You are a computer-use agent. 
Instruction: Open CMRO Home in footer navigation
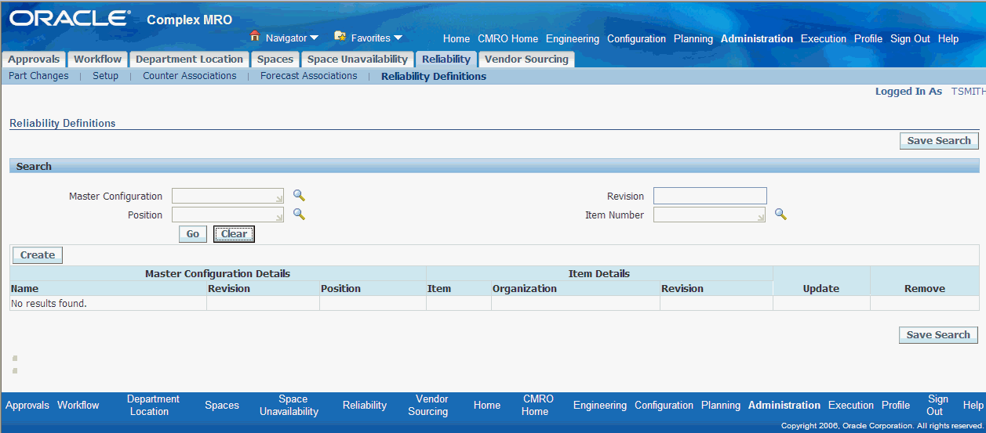pos(537,406)
